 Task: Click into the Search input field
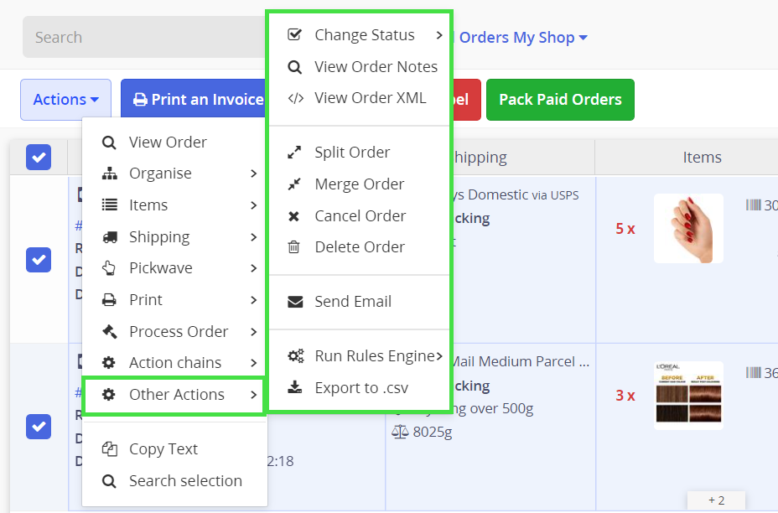[x=143, y=38]
